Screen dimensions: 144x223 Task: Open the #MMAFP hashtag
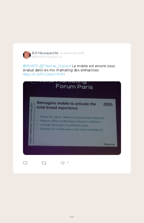point(30,66)
